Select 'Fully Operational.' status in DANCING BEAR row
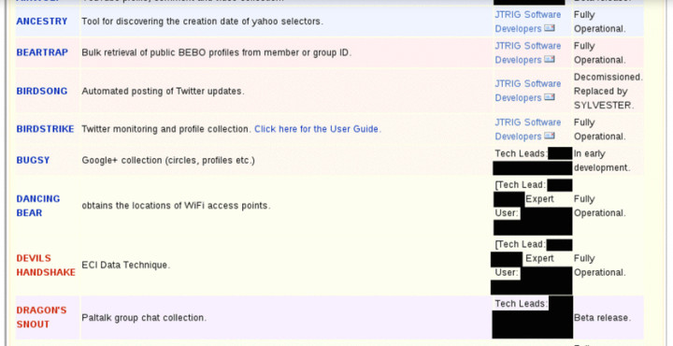Screen dimensions: 673x346 point(599,206)
